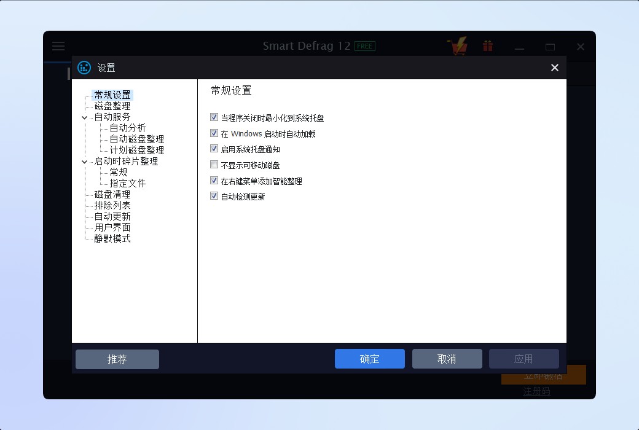
Task: Click the 应用 button
Action: pyautogui.click(x=524, y=359)
